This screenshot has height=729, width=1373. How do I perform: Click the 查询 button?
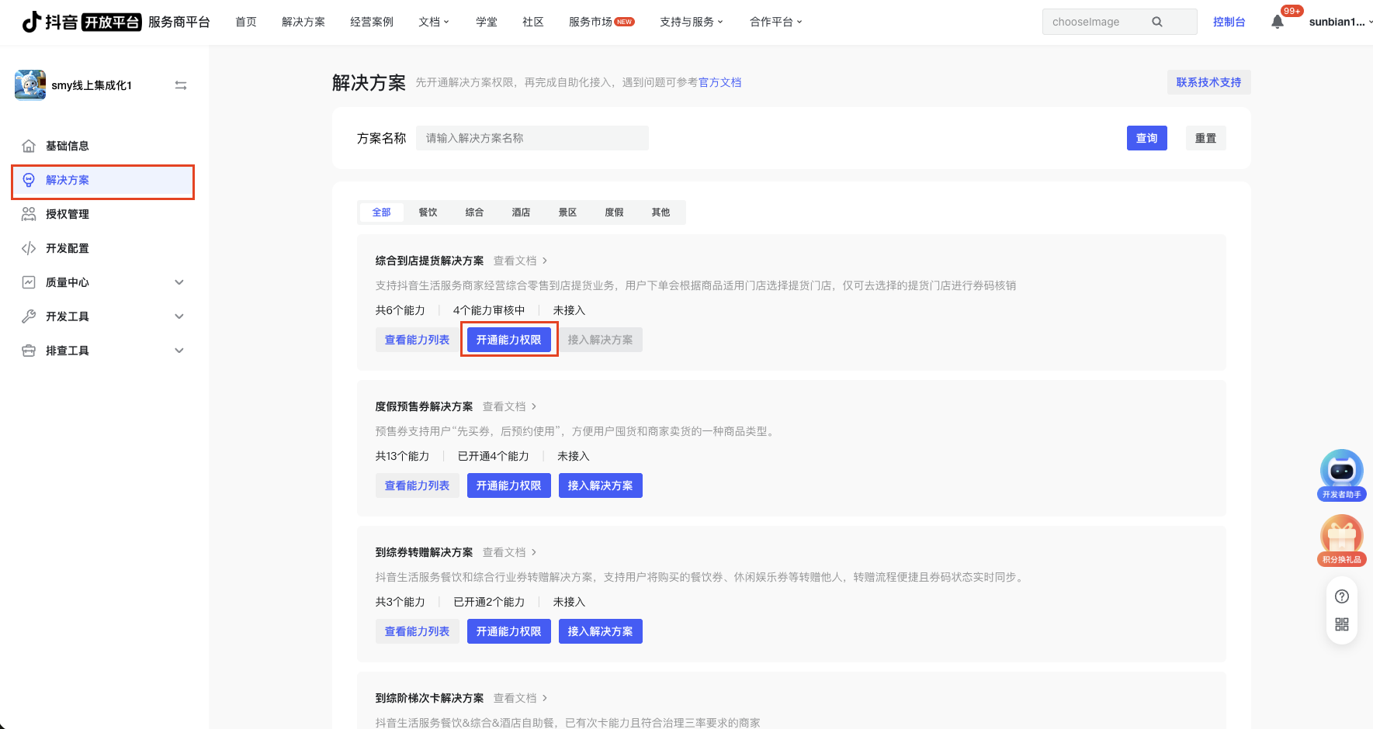pyautogui.click(x=1146, y=138)
